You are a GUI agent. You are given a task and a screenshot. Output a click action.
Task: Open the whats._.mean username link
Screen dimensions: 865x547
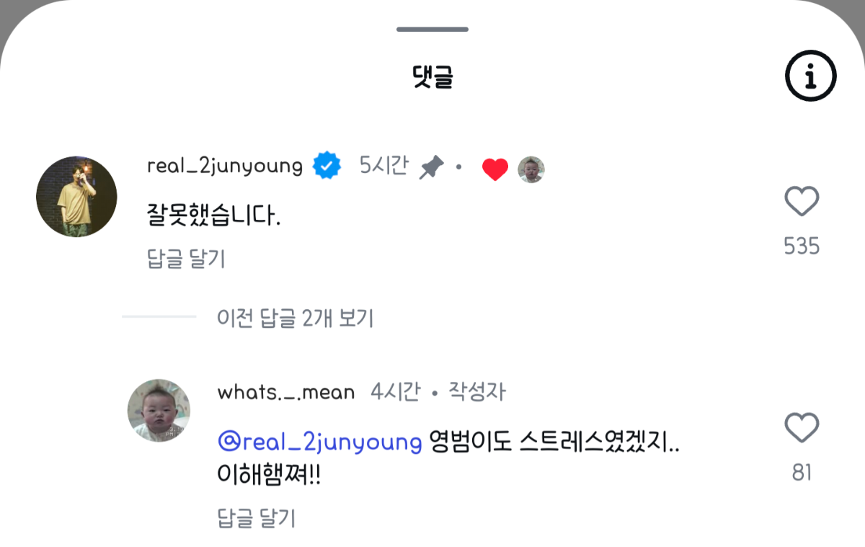[x=285, y=392]
